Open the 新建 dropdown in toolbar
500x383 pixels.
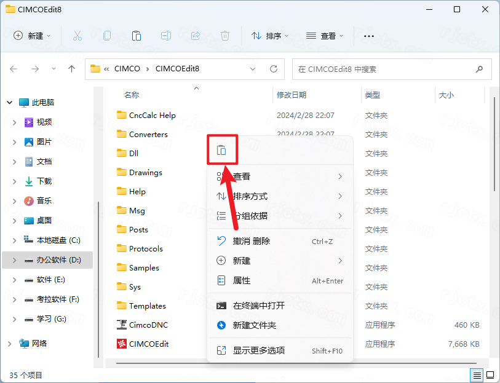point(32,36)
